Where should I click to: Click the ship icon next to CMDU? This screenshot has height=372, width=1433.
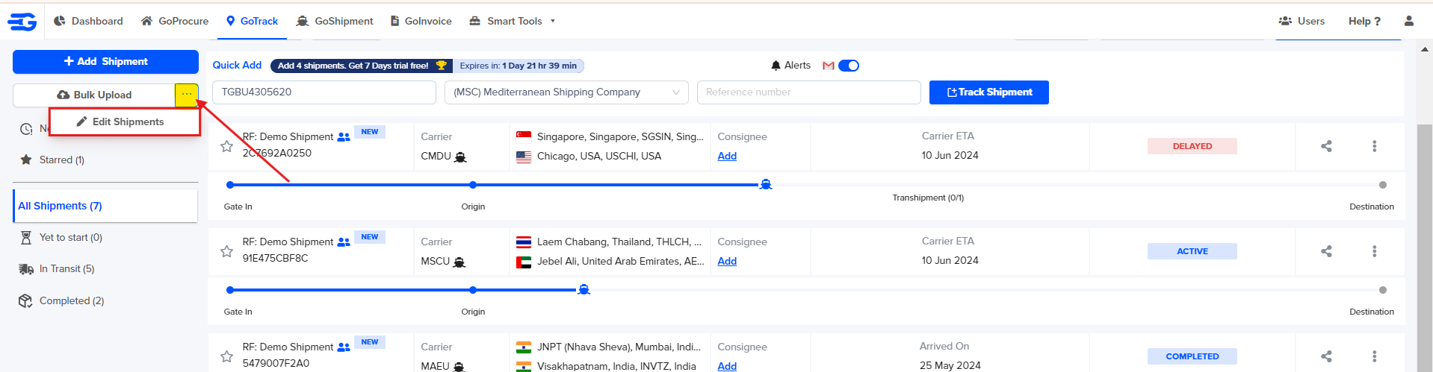point(460,157)
